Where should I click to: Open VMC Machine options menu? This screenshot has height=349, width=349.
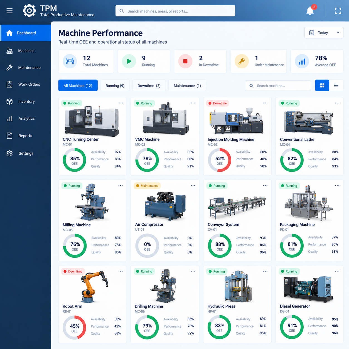coord(193,103)
